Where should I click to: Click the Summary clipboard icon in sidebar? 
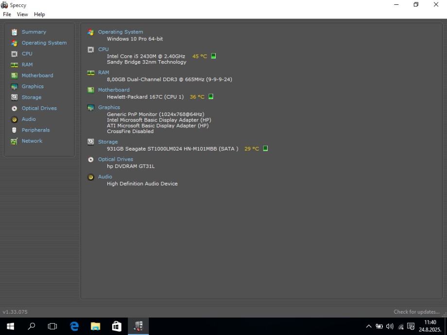tap(14, 32)
